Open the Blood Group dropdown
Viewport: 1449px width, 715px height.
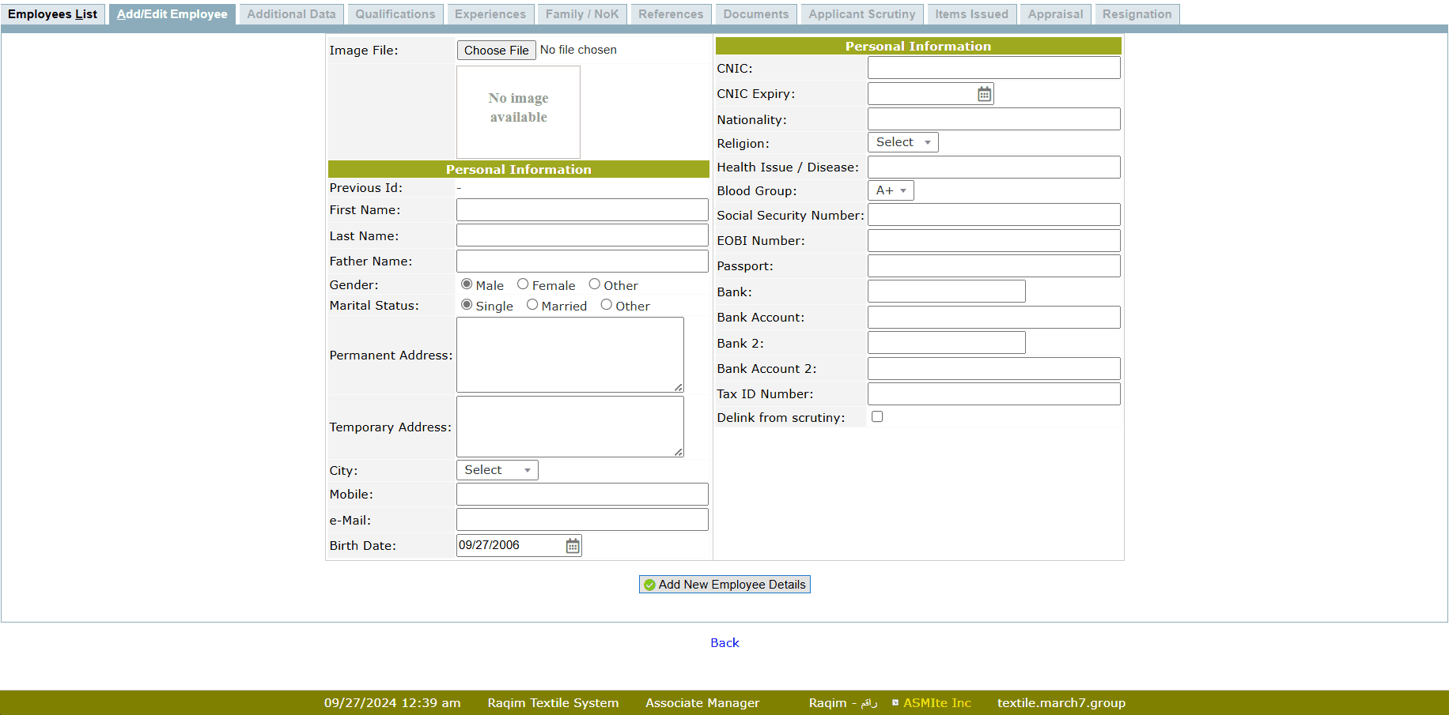(891, 190)
